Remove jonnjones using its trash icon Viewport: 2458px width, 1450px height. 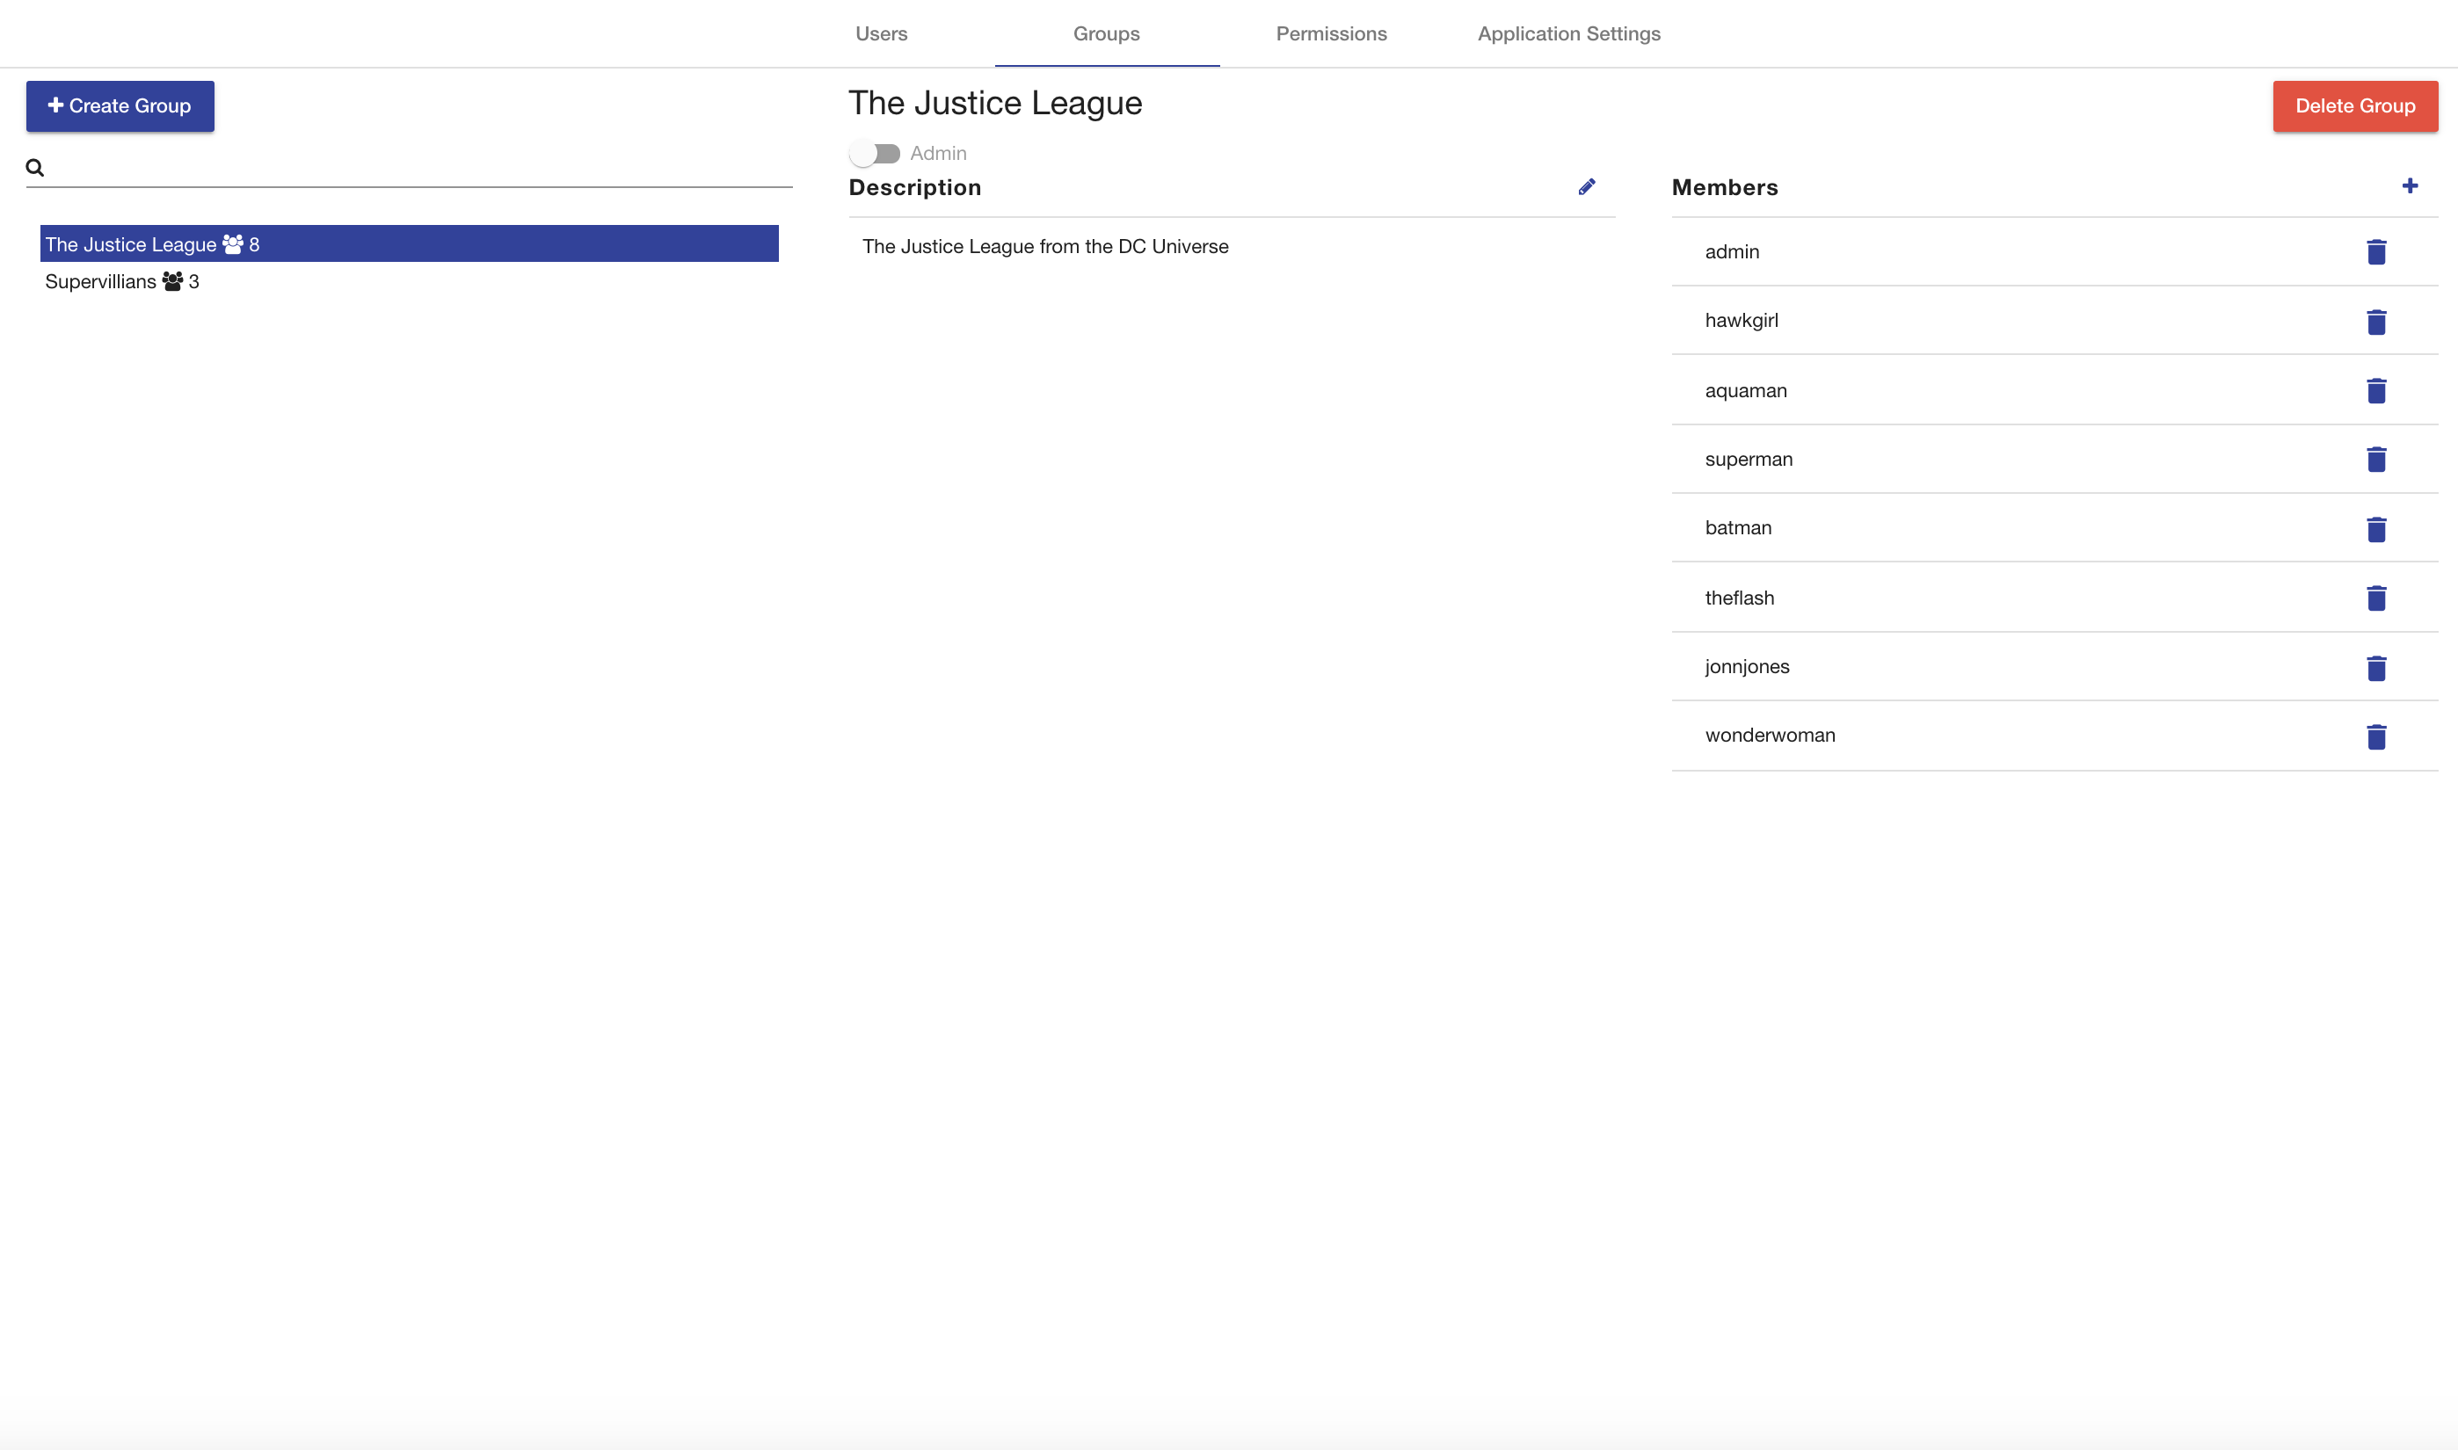[x=2377, y=669]
